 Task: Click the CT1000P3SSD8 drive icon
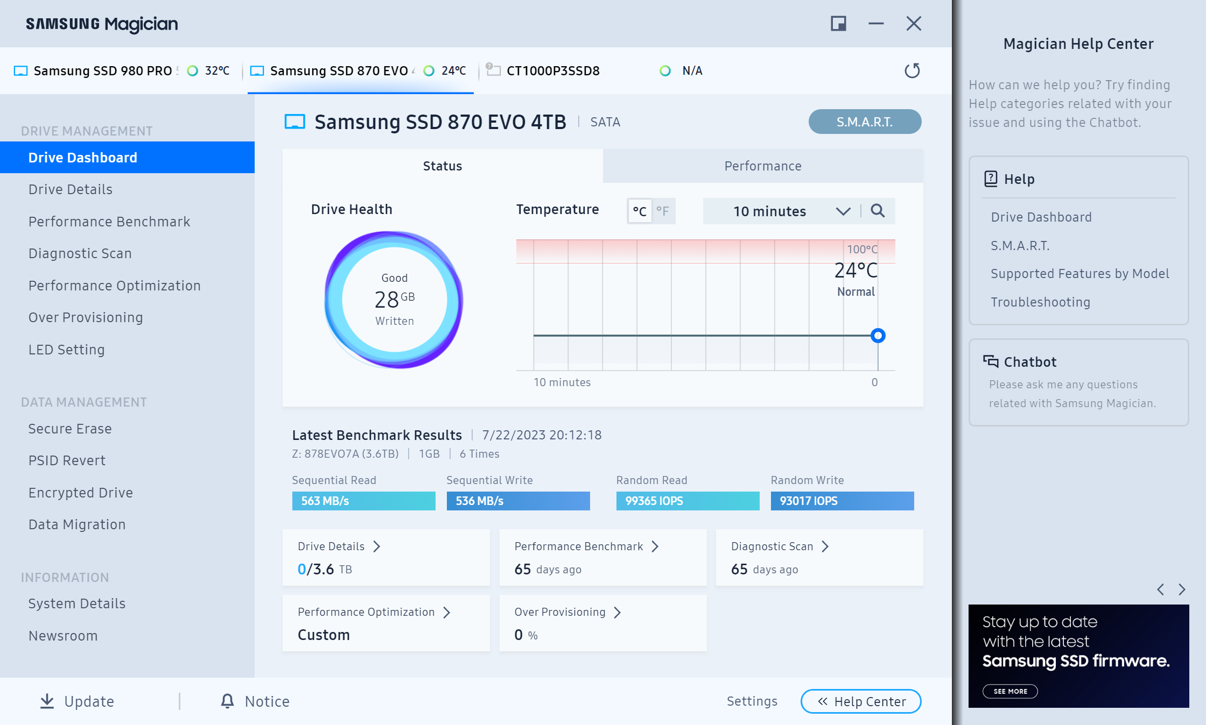tap(493, 69)
